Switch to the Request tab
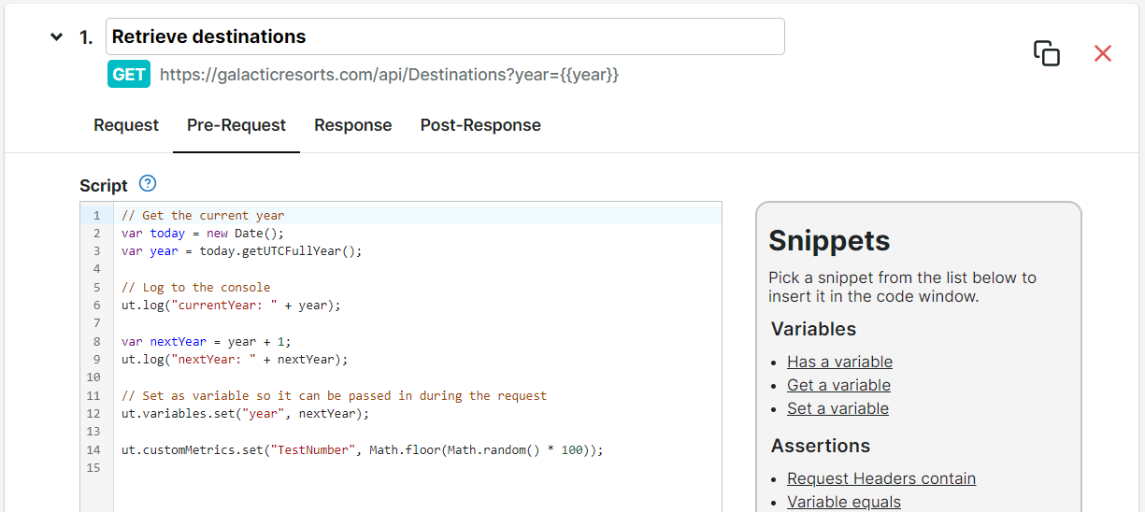1145x512 pixels. coord(126,125)
